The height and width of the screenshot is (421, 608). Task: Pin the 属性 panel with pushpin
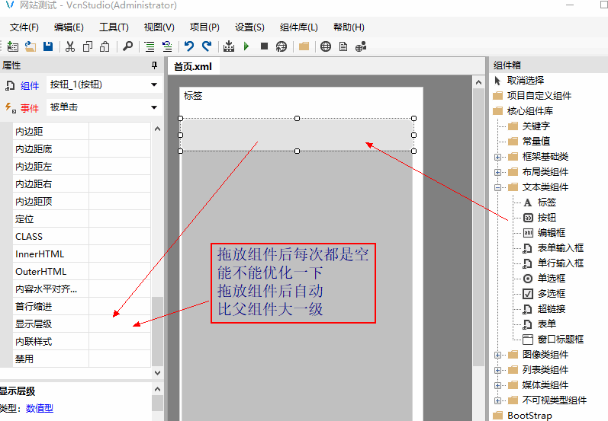[155, 65]
